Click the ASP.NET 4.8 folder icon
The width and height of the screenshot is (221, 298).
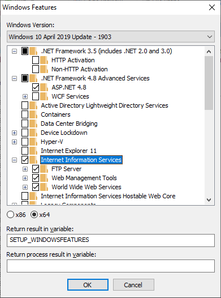coord(44,87)
